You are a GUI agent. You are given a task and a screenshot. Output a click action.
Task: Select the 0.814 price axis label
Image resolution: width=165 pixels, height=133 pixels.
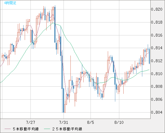[157, 48]
